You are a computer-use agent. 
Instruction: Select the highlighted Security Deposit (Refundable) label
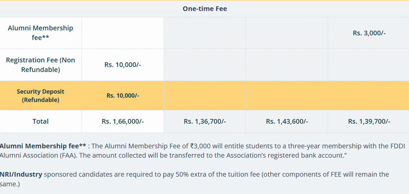pyautogui.click(x=41, y=96)
